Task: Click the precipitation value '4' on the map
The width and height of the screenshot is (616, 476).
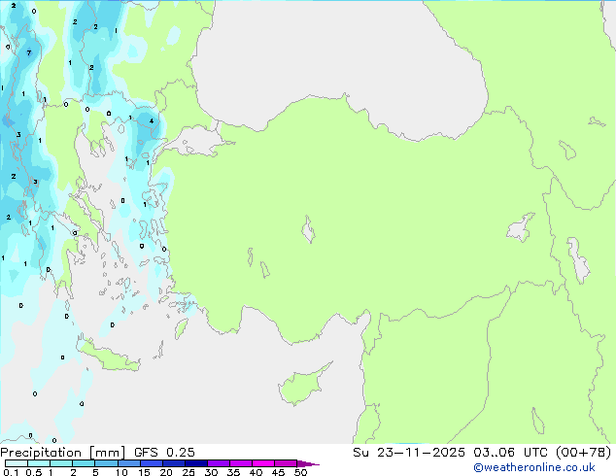Action: tap(152, 121)
